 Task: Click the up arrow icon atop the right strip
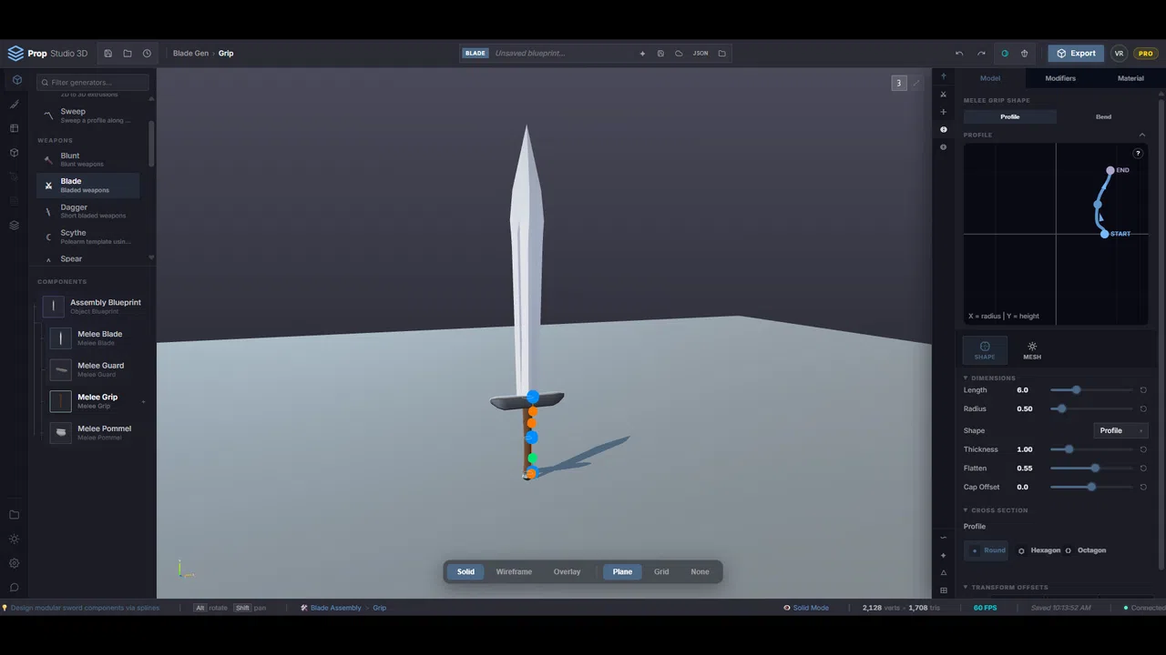[x=944, y=76]
